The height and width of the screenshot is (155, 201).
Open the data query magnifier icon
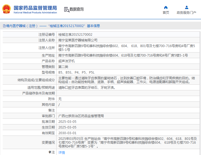pos(67,9)
